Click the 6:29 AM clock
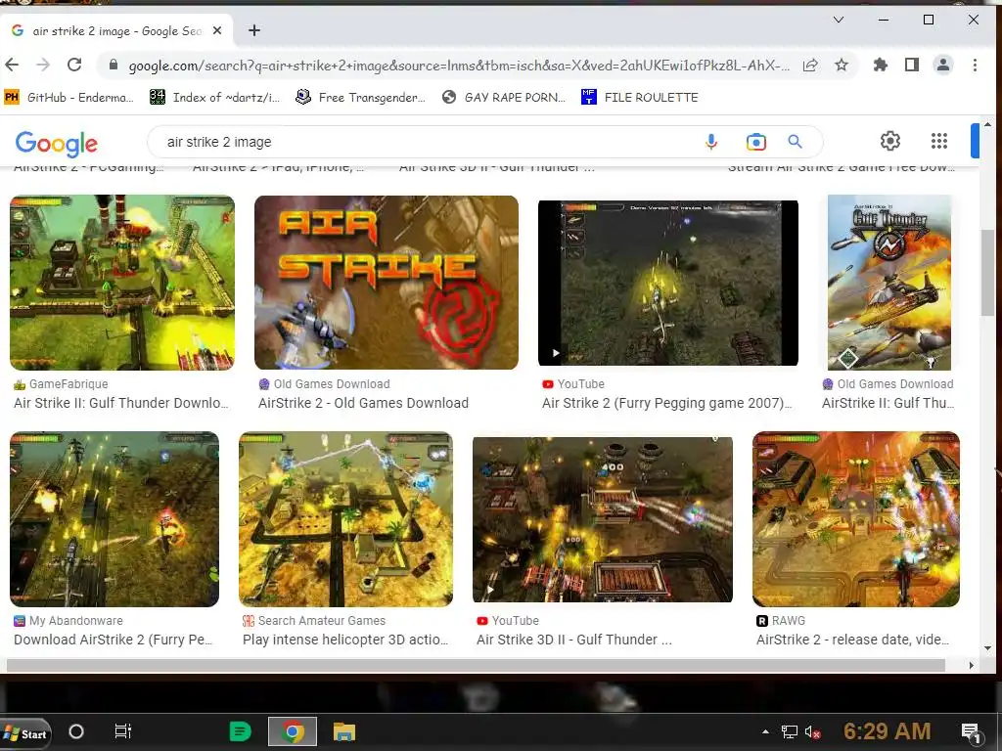 click(x=887, y=731)
